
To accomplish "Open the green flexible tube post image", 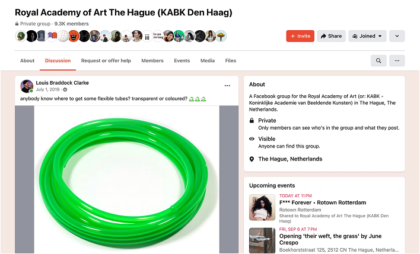I will click(127, 179).
